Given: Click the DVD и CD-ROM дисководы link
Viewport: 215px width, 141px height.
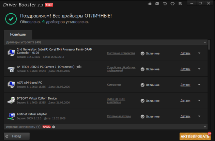Looking at the screenshot, I should (116, 101).
